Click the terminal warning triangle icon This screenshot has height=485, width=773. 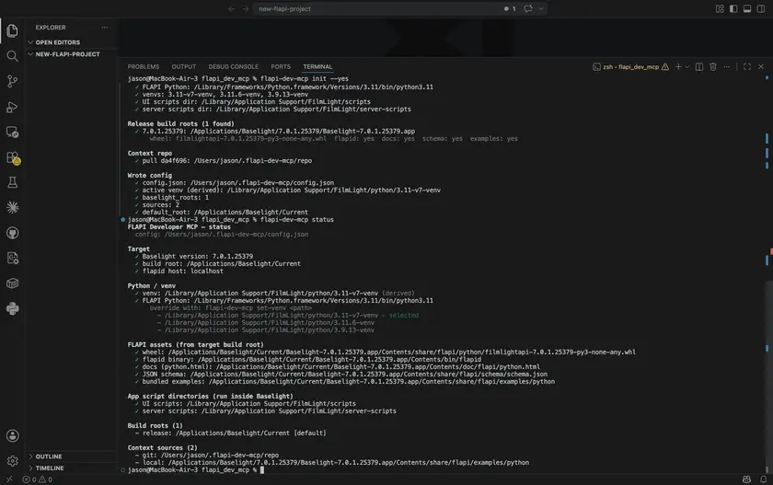coord(665,67)
